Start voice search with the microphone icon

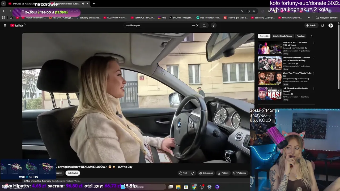coord(214,25)
